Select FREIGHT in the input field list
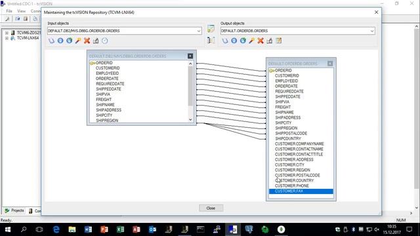This screenshot has height=236, width=420. (x=104, y=99)
